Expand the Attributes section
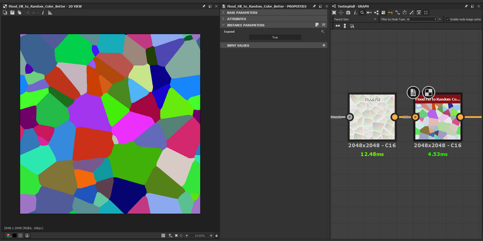This screenshot has width=483, height=241. (236, 19)
